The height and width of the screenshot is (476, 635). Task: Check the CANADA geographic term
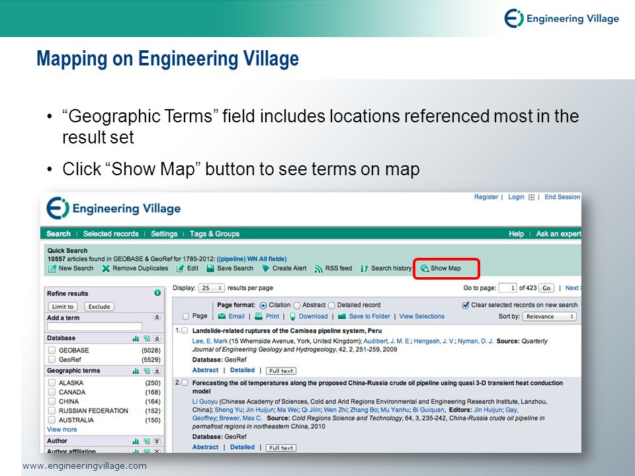52,392
